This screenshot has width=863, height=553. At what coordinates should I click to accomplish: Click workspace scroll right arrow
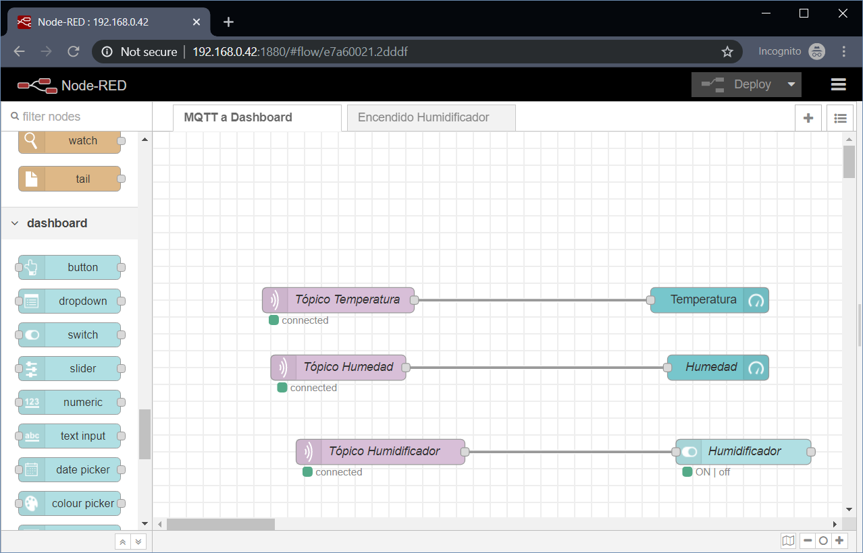tap(835, 524)
